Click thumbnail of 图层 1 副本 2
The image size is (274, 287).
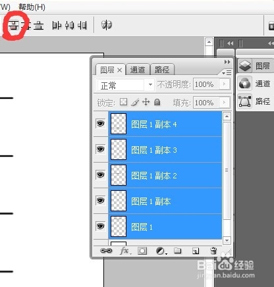click(119, 175)
